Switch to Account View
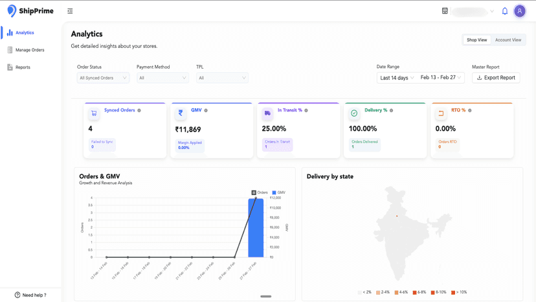The width and height of the screenshot is (536, 302). pyautogui.click(x=508, y=40)
